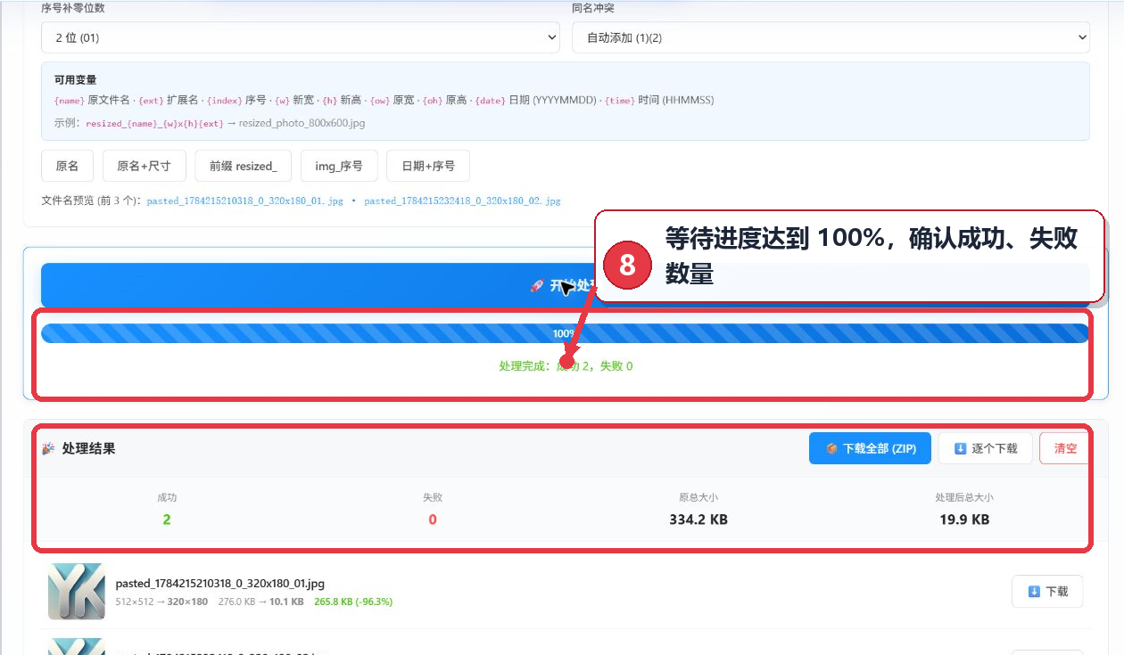This screenshot has width=1124, height=655.
Task: Click thumbnail of pasted_1784215210318_0_320x180_01.jpg
Action: tap(77, 591)
